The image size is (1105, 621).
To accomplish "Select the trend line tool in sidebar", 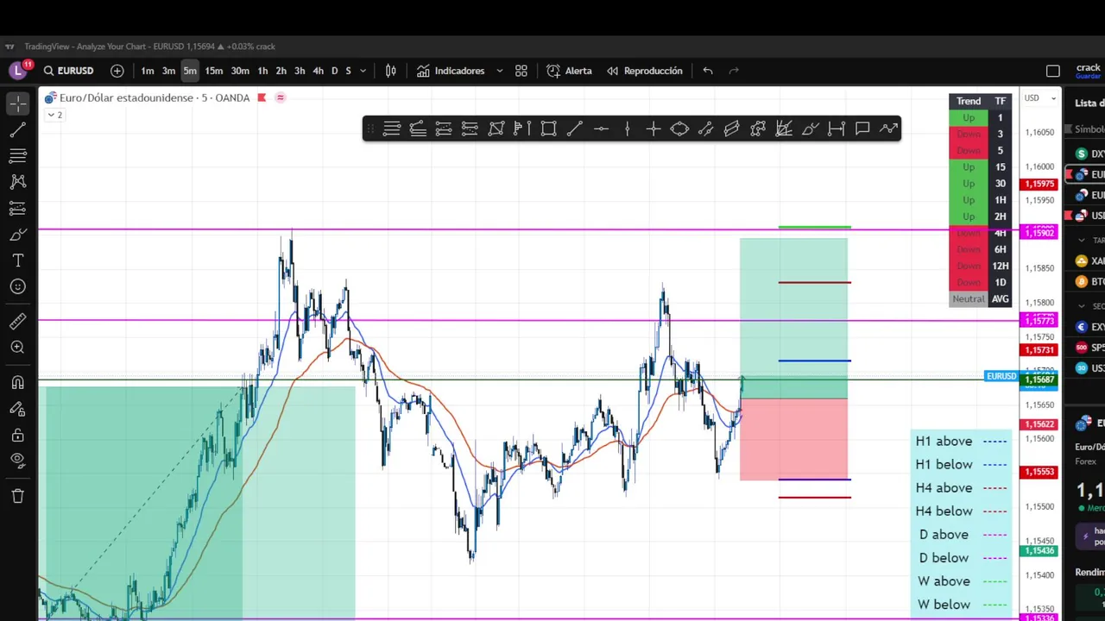I will tap(18, 130).
